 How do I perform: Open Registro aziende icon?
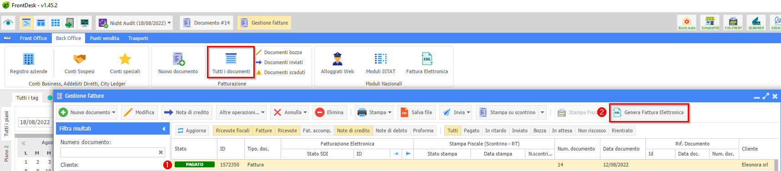coord(29,59)
